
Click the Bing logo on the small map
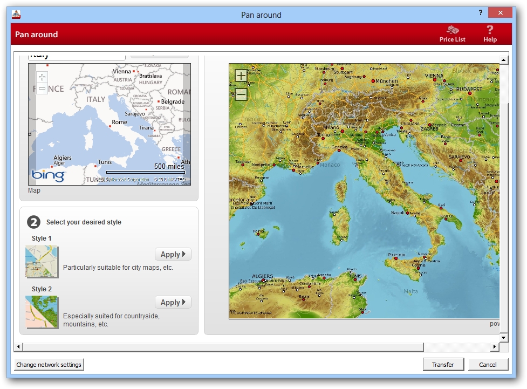pos(48,175)
